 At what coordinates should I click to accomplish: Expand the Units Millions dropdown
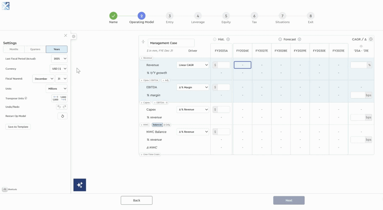coord(56,89)
